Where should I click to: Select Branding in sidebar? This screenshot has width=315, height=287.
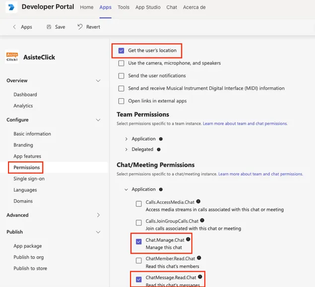click(x=23, y=145)
